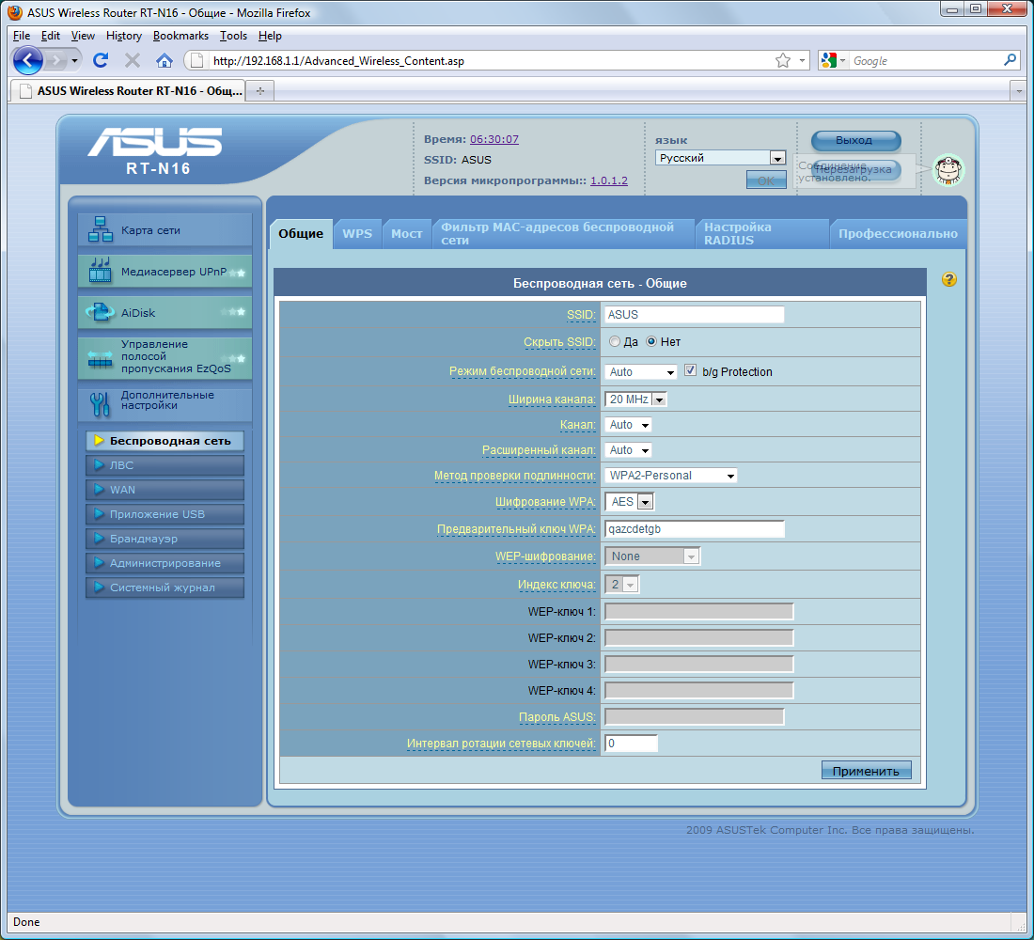Click the stop loading X icon
Image resolution: width=1034 pixels, height=940 pixels.
click(132, 61)
